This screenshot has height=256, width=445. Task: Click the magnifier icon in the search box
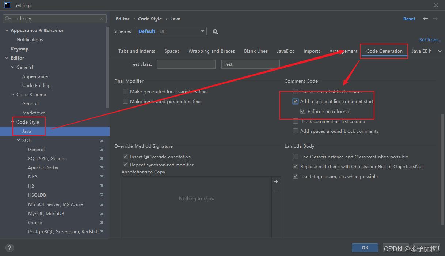pos(8,19)
